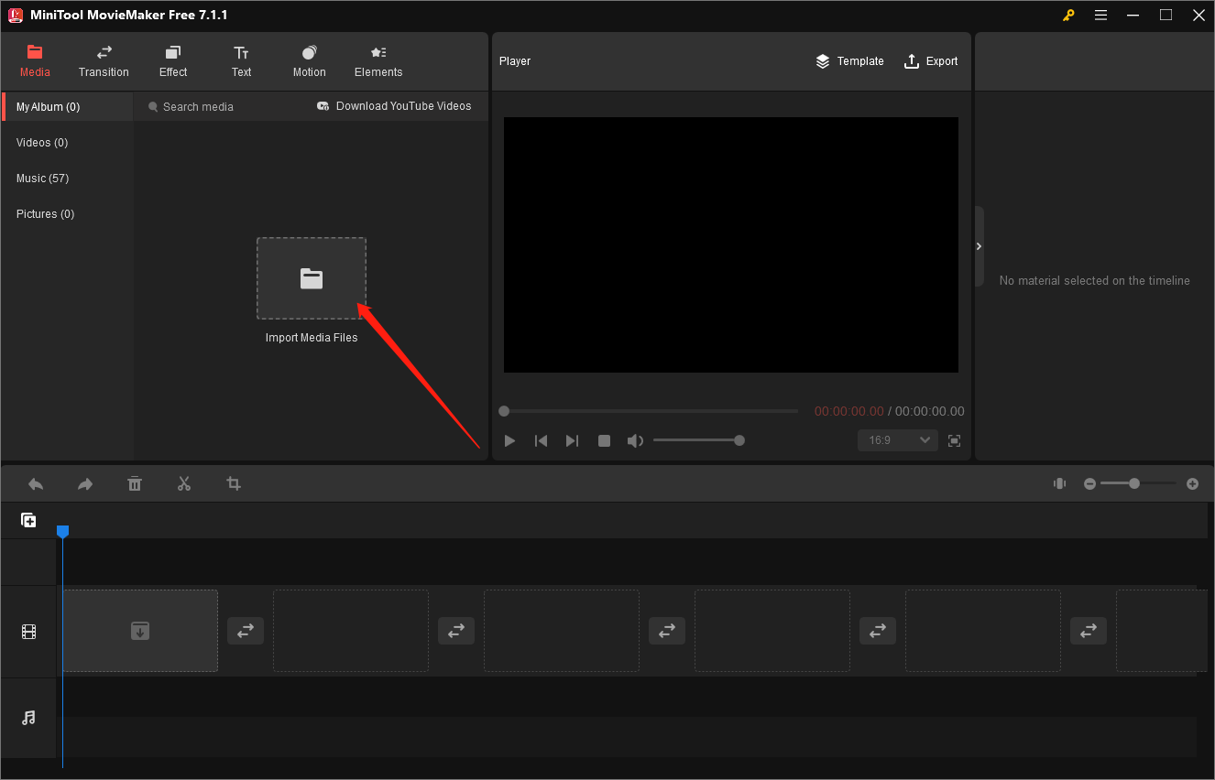Click the upgrade key icon
1215x780 pixels.
1068,15
